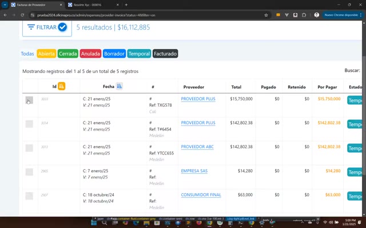Open network Wi-Fi icon in system tray
The width and height of the screenshot is (366, 228).
click(x=325, y=222)
